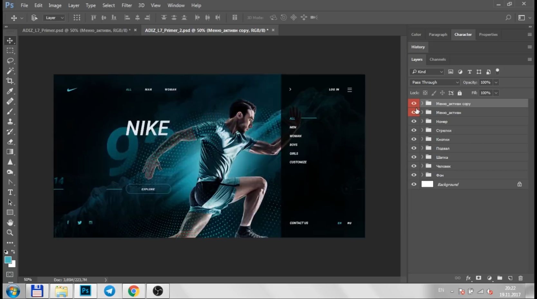Select the Eyedropper tool
The width and height of the screenshot is (537, 299).
[10, 91]
